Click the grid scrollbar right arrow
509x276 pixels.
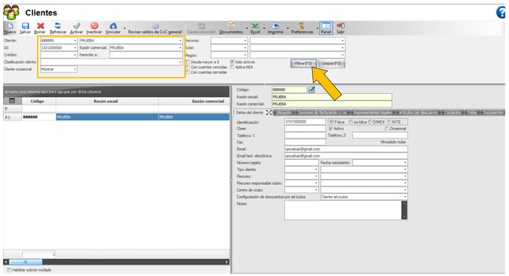(227, 262)
